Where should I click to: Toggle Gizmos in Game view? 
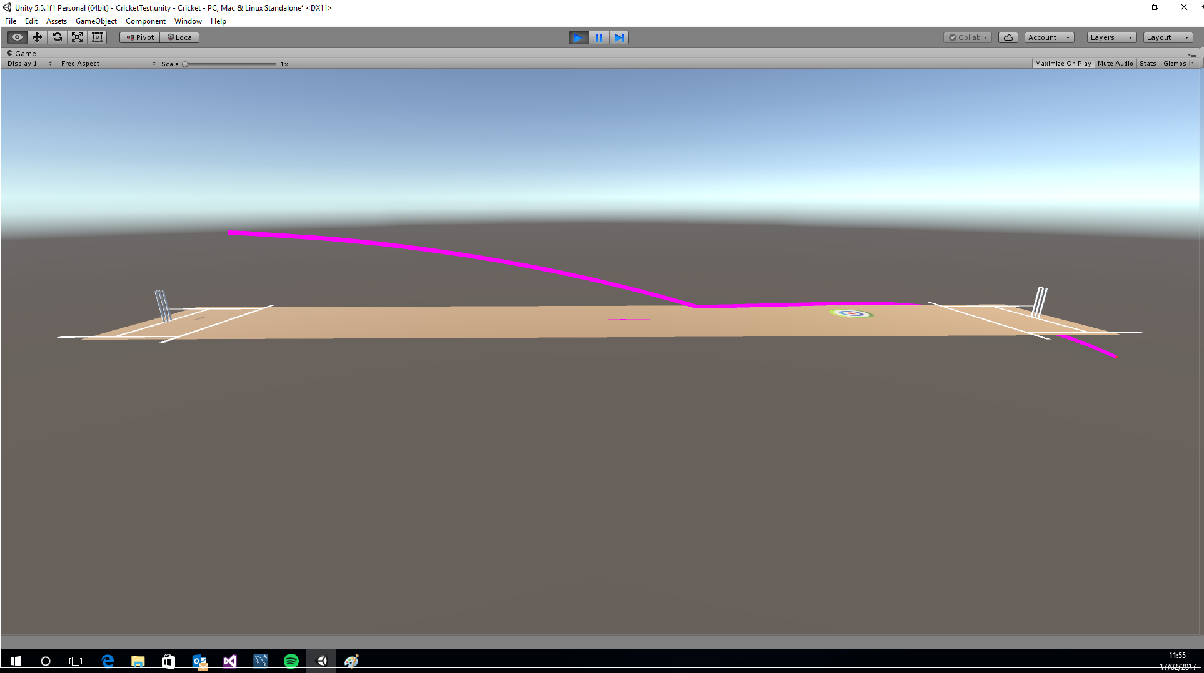1175,64
